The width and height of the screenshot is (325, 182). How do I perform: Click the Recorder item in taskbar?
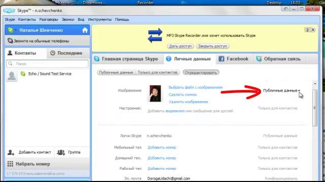point(146,3)
